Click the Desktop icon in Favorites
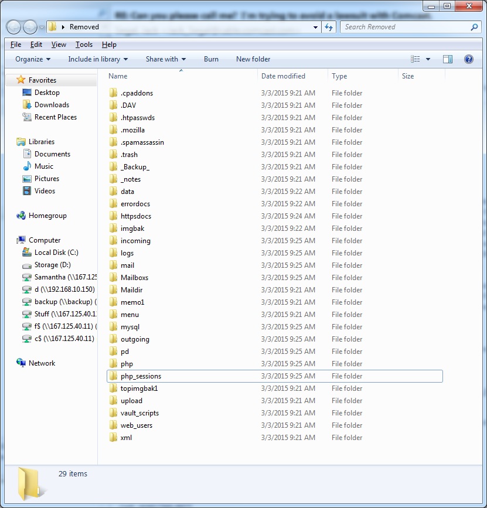 pos(27,93)
